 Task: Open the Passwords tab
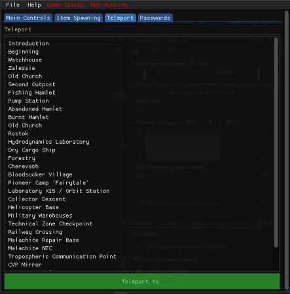pos(155,18)
